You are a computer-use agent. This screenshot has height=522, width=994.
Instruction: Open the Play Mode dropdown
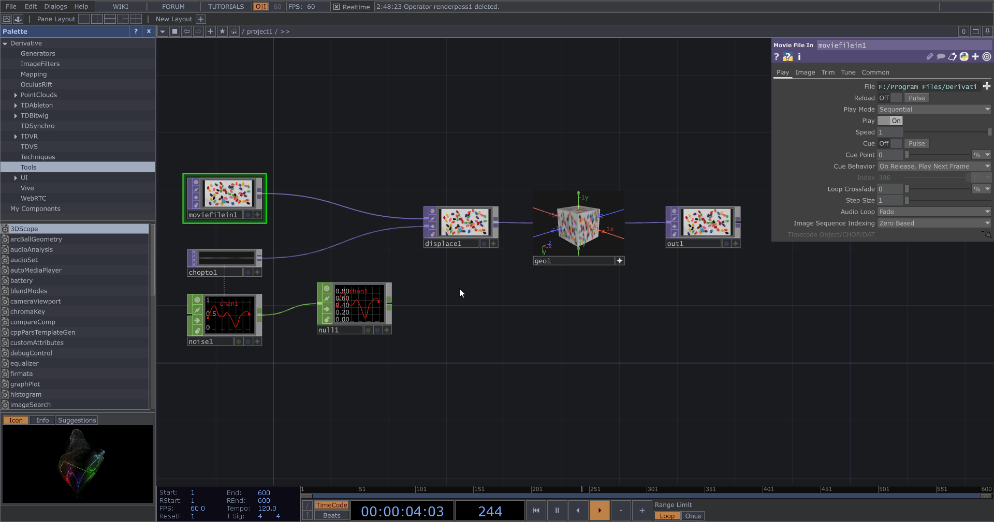coord(934,109)
